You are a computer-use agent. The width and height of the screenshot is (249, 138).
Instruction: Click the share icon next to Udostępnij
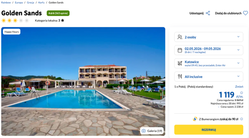[208, 13]
